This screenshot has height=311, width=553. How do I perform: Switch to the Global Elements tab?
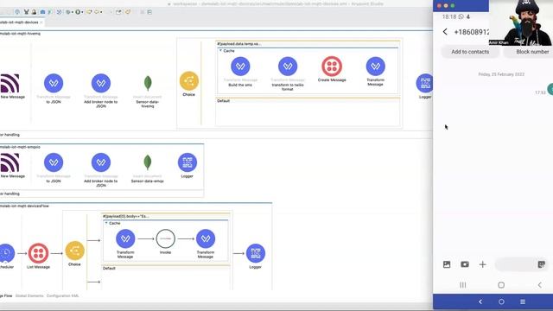pos(29,295)
